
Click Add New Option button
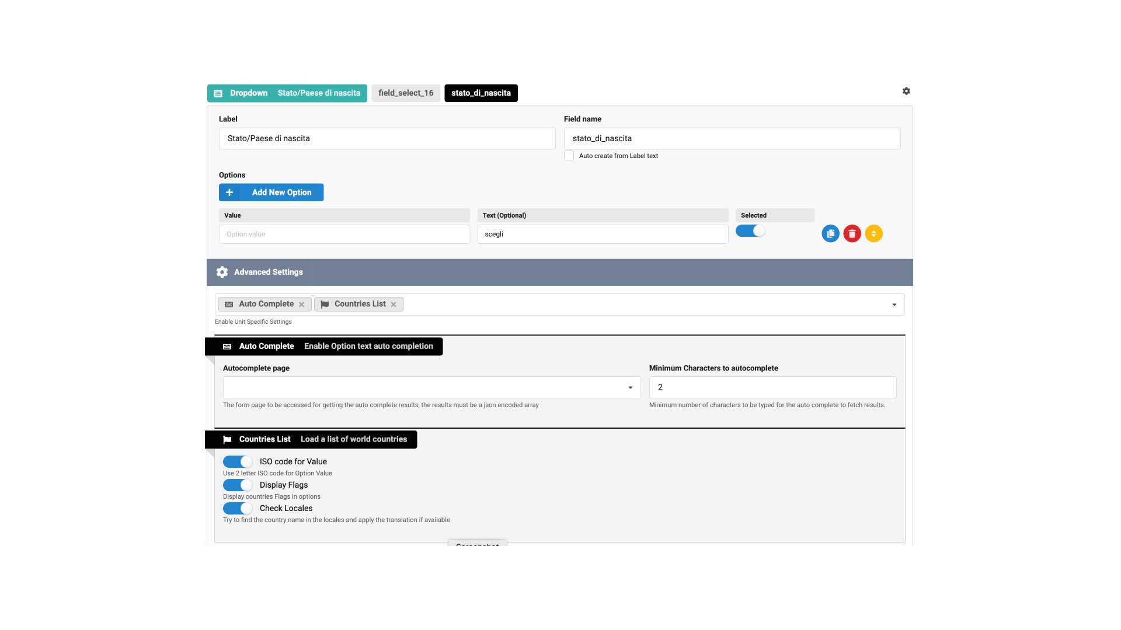coord(271,192)
